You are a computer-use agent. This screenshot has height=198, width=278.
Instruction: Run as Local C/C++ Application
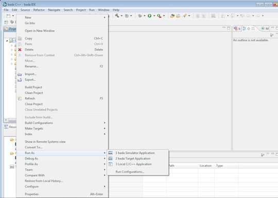point(138,164)
